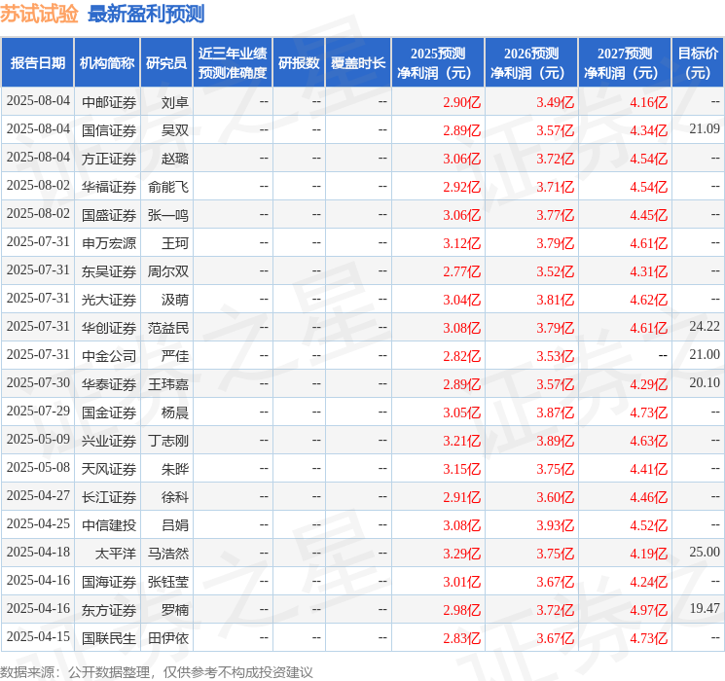Screen dimensions: 725x681
Task: Click the 2.77亿 2025 forecast value
Action: point(462,271)
